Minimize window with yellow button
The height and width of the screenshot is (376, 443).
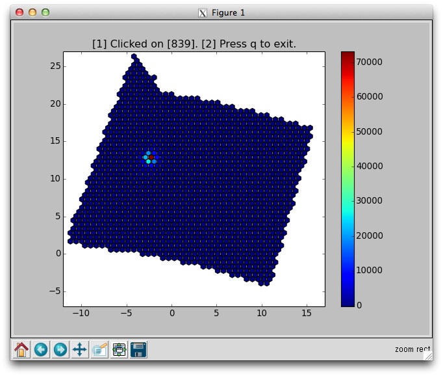(x=32, y=12)
